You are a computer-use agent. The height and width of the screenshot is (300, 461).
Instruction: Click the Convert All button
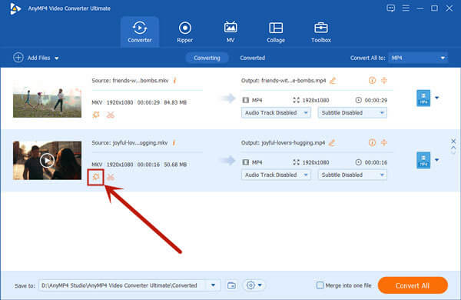(x=413, y=285)
